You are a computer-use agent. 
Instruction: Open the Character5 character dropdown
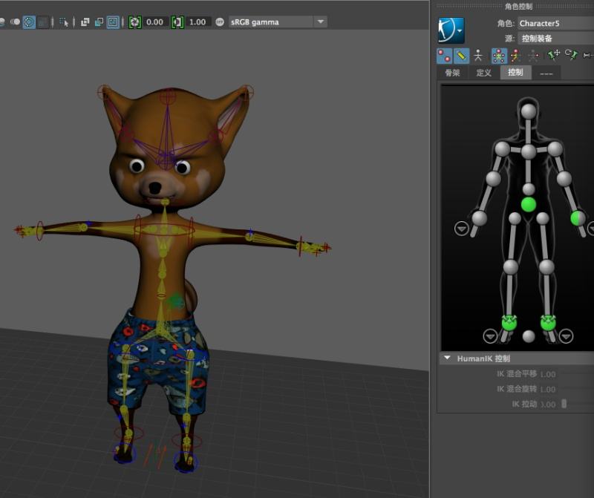click(x=555, y=24)
